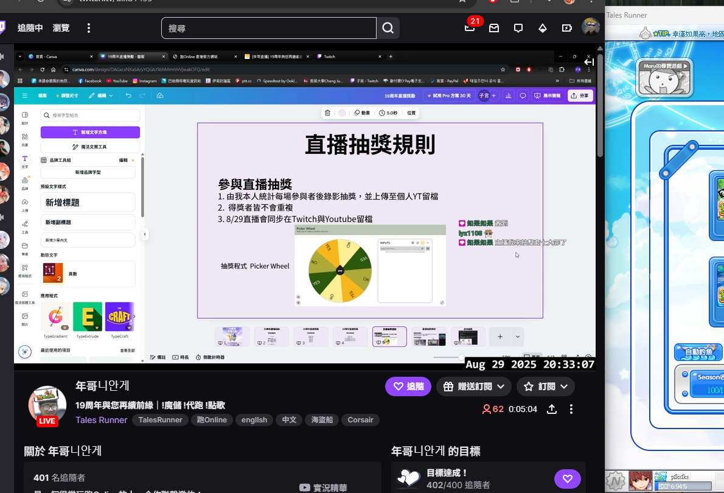Go to the 追隨中 following tab
This screenshot has width=724, height=493.
(x=30, y=28)
